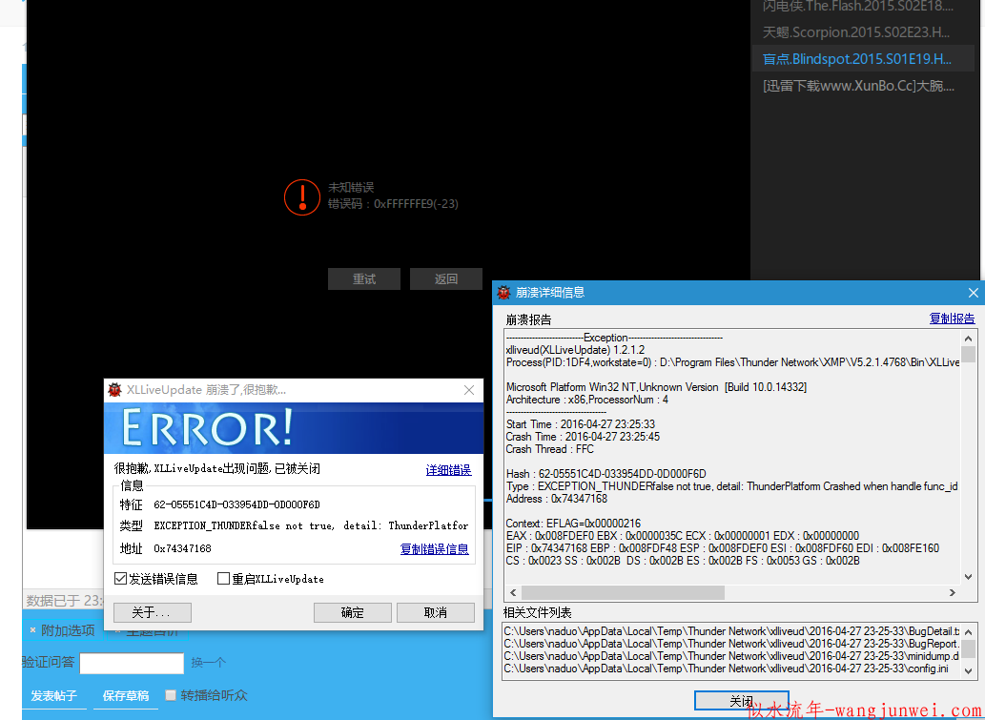Click the 相关文件列表 scrollbar up arrow
This screenshot has height=720, width=985.
pyautogui.click(x=968, y=632)
